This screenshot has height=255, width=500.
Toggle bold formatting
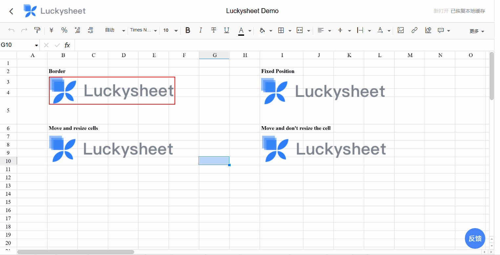188,30
